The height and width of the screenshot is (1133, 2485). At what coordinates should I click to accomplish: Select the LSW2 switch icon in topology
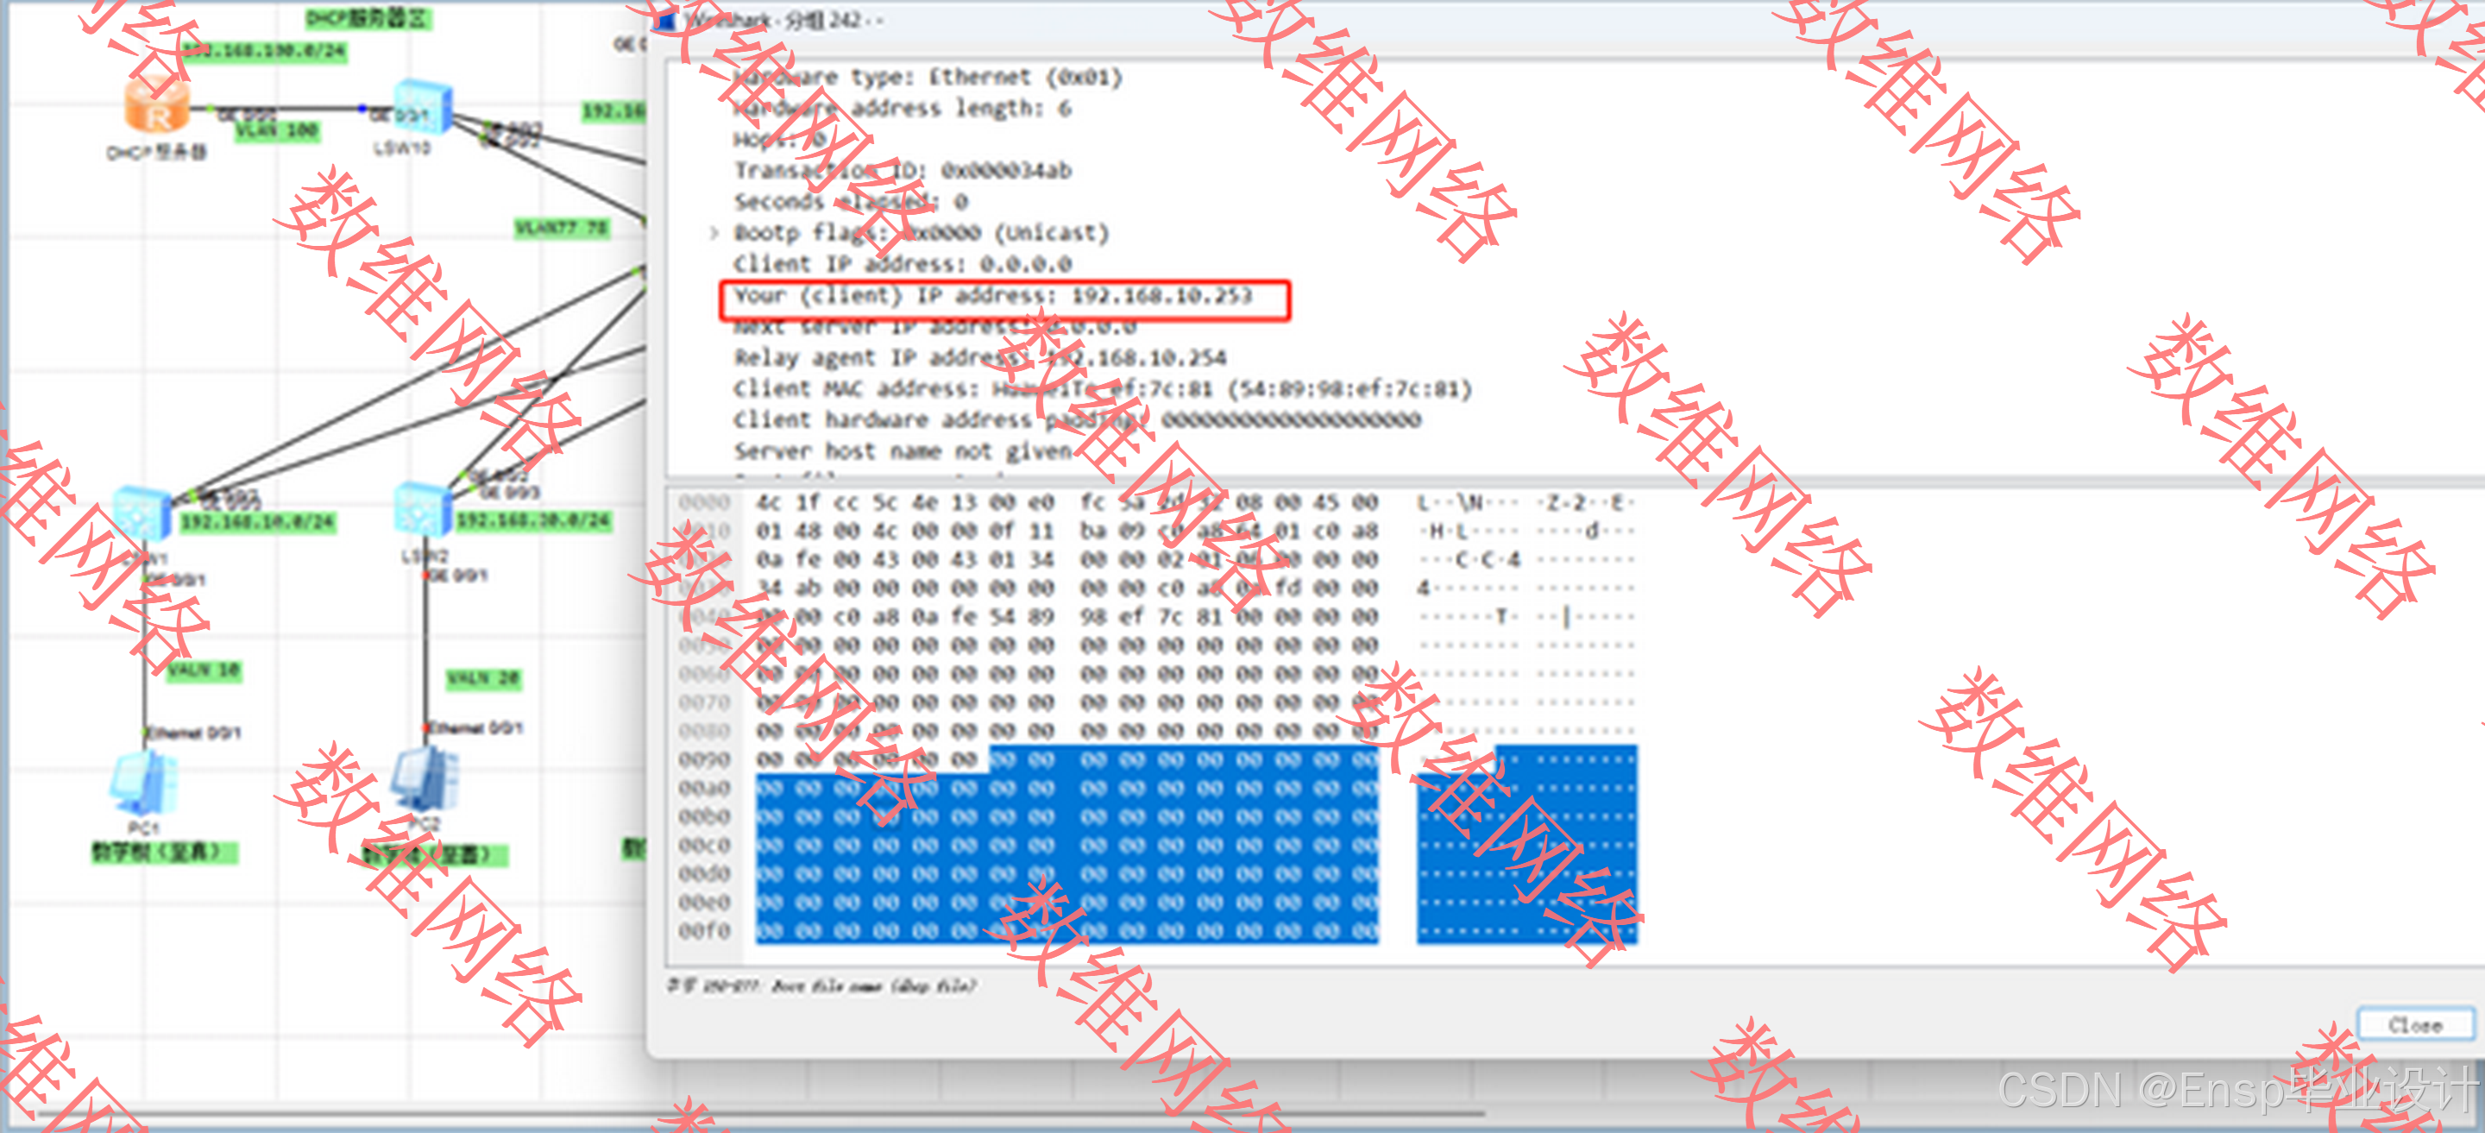pyautogui.click(x=423, y=510)
